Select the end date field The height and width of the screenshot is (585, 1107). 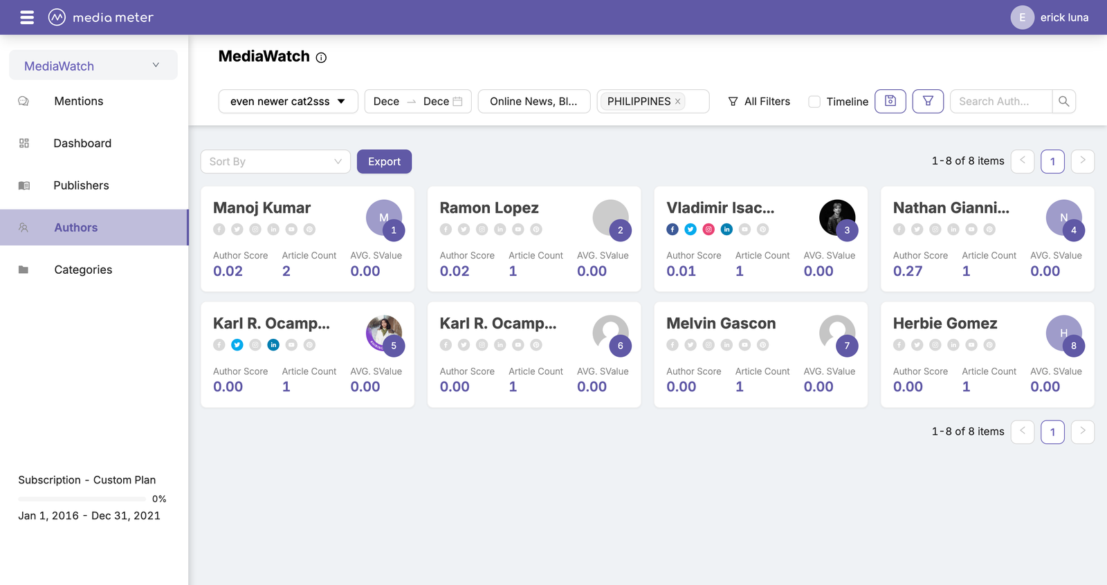pos(436,101)
